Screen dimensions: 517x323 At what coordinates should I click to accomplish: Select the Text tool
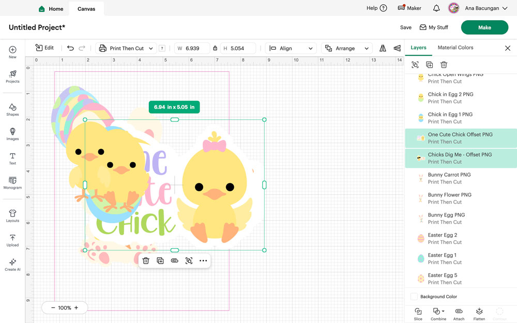click(x=12, y=159)
